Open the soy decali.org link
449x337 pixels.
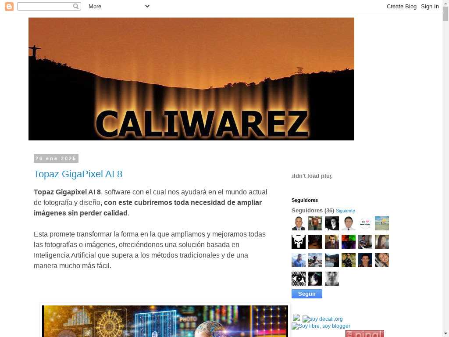tap(323, 319)
